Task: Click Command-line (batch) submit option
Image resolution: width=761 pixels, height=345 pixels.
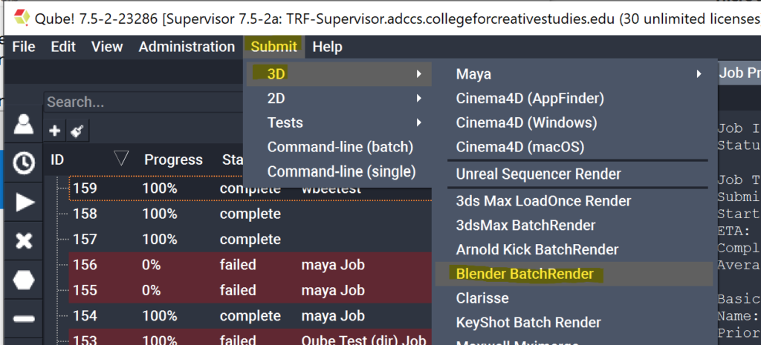Action: pyautogui.click(x=340, y=147)
